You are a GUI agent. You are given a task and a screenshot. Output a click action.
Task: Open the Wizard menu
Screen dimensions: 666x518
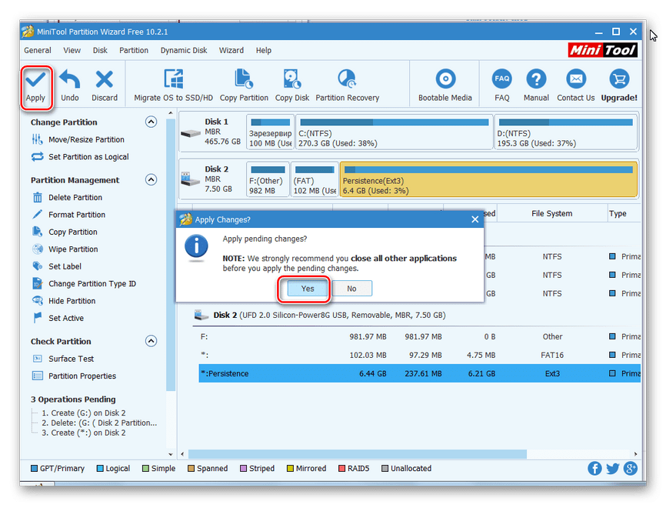click(231, 51)
